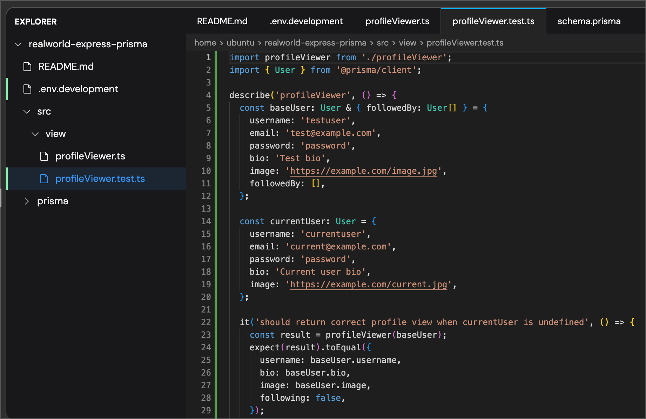Click the README.md file icon in explorer
The height and width of the screenshot is (419, 646).
click(27, 67)
